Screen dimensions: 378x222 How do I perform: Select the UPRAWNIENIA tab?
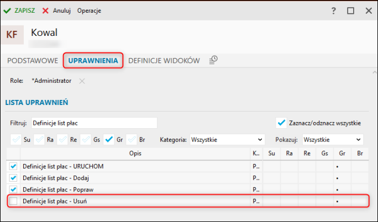(x=93, y=61)
